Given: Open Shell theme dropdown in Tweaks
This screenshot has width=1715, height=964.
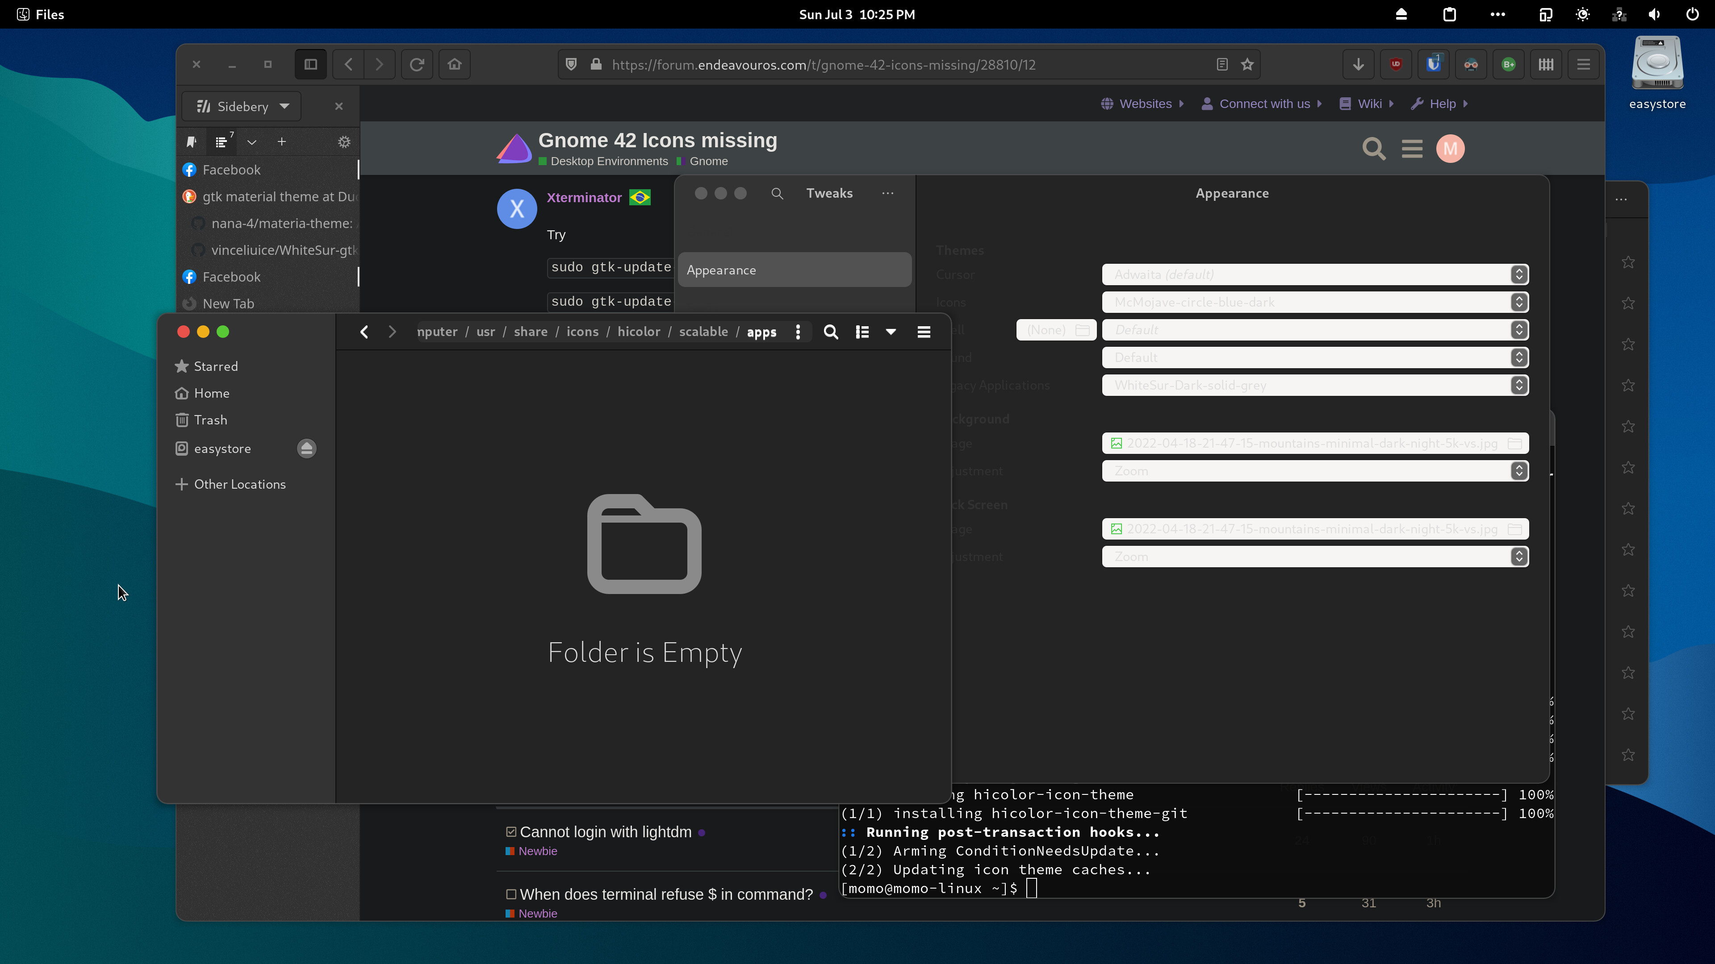Looking at the screenshot, I should (1315, 330).
